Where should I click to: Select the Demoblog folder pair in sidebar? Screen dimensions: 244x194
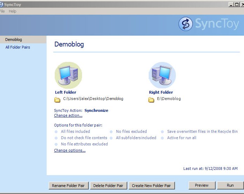coord(23,39)
